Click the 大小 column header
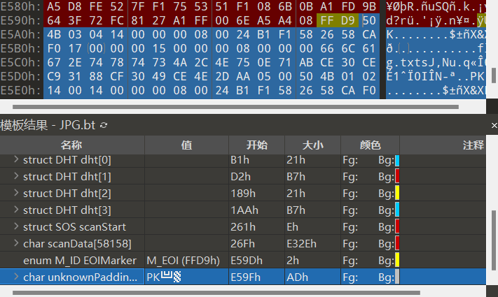498x297 pixels. click(312, 145)
